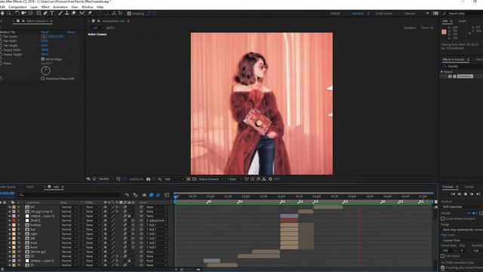Click About link for Motion Tile effect
Screen dimensions: 483x272
[71, 32]
